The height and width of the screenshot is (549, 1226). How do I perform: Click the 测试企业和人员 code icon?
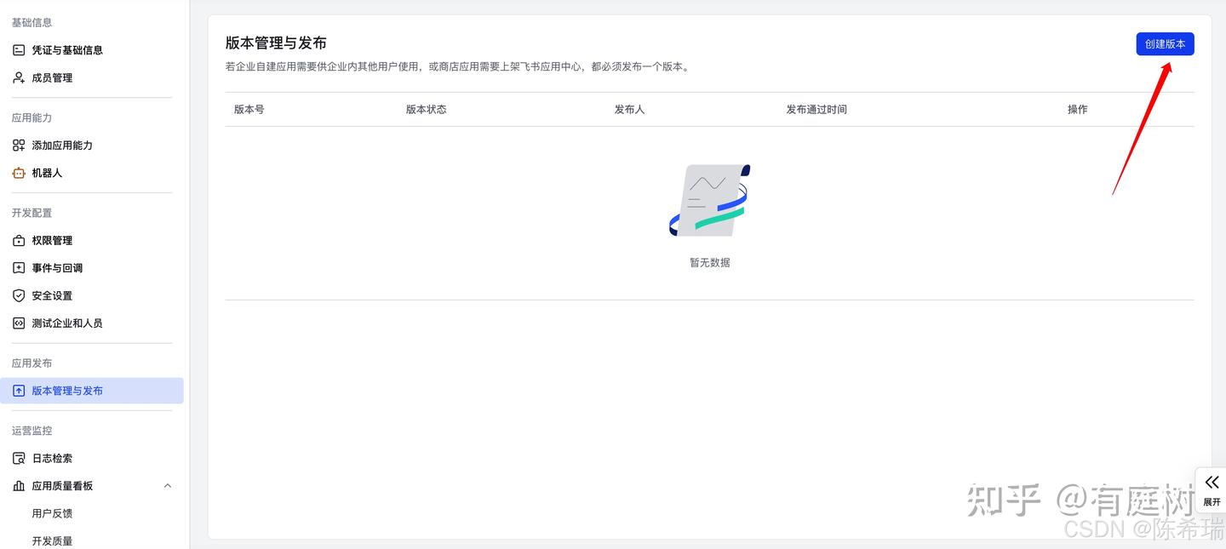point(19,323)
